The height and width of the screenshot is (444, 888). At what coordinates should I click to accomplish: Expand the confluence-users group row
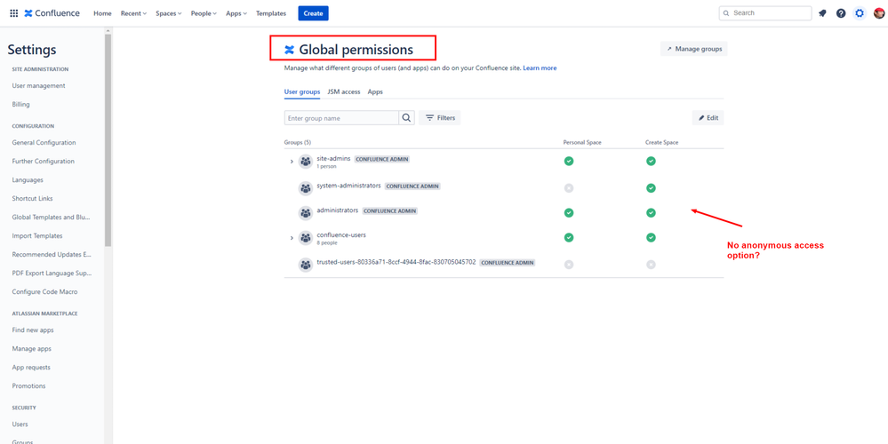click(292, 238)
